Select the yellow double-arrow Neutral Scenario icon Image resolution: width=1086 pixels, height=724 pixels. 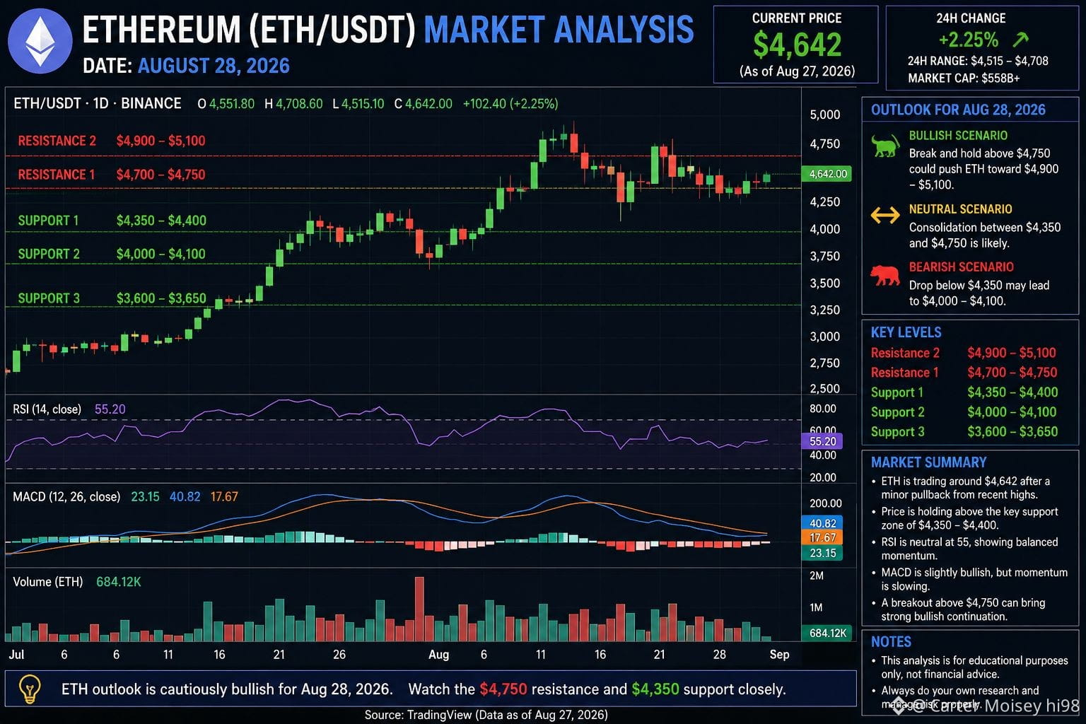coord(884,215)
